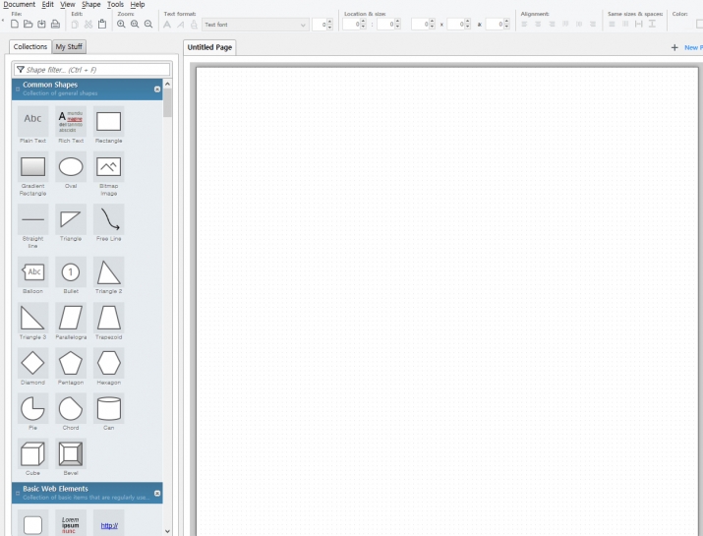Viewport: 703px width, 536px height.
Task: Toggle bold text format icon
Action: point(167,25)
